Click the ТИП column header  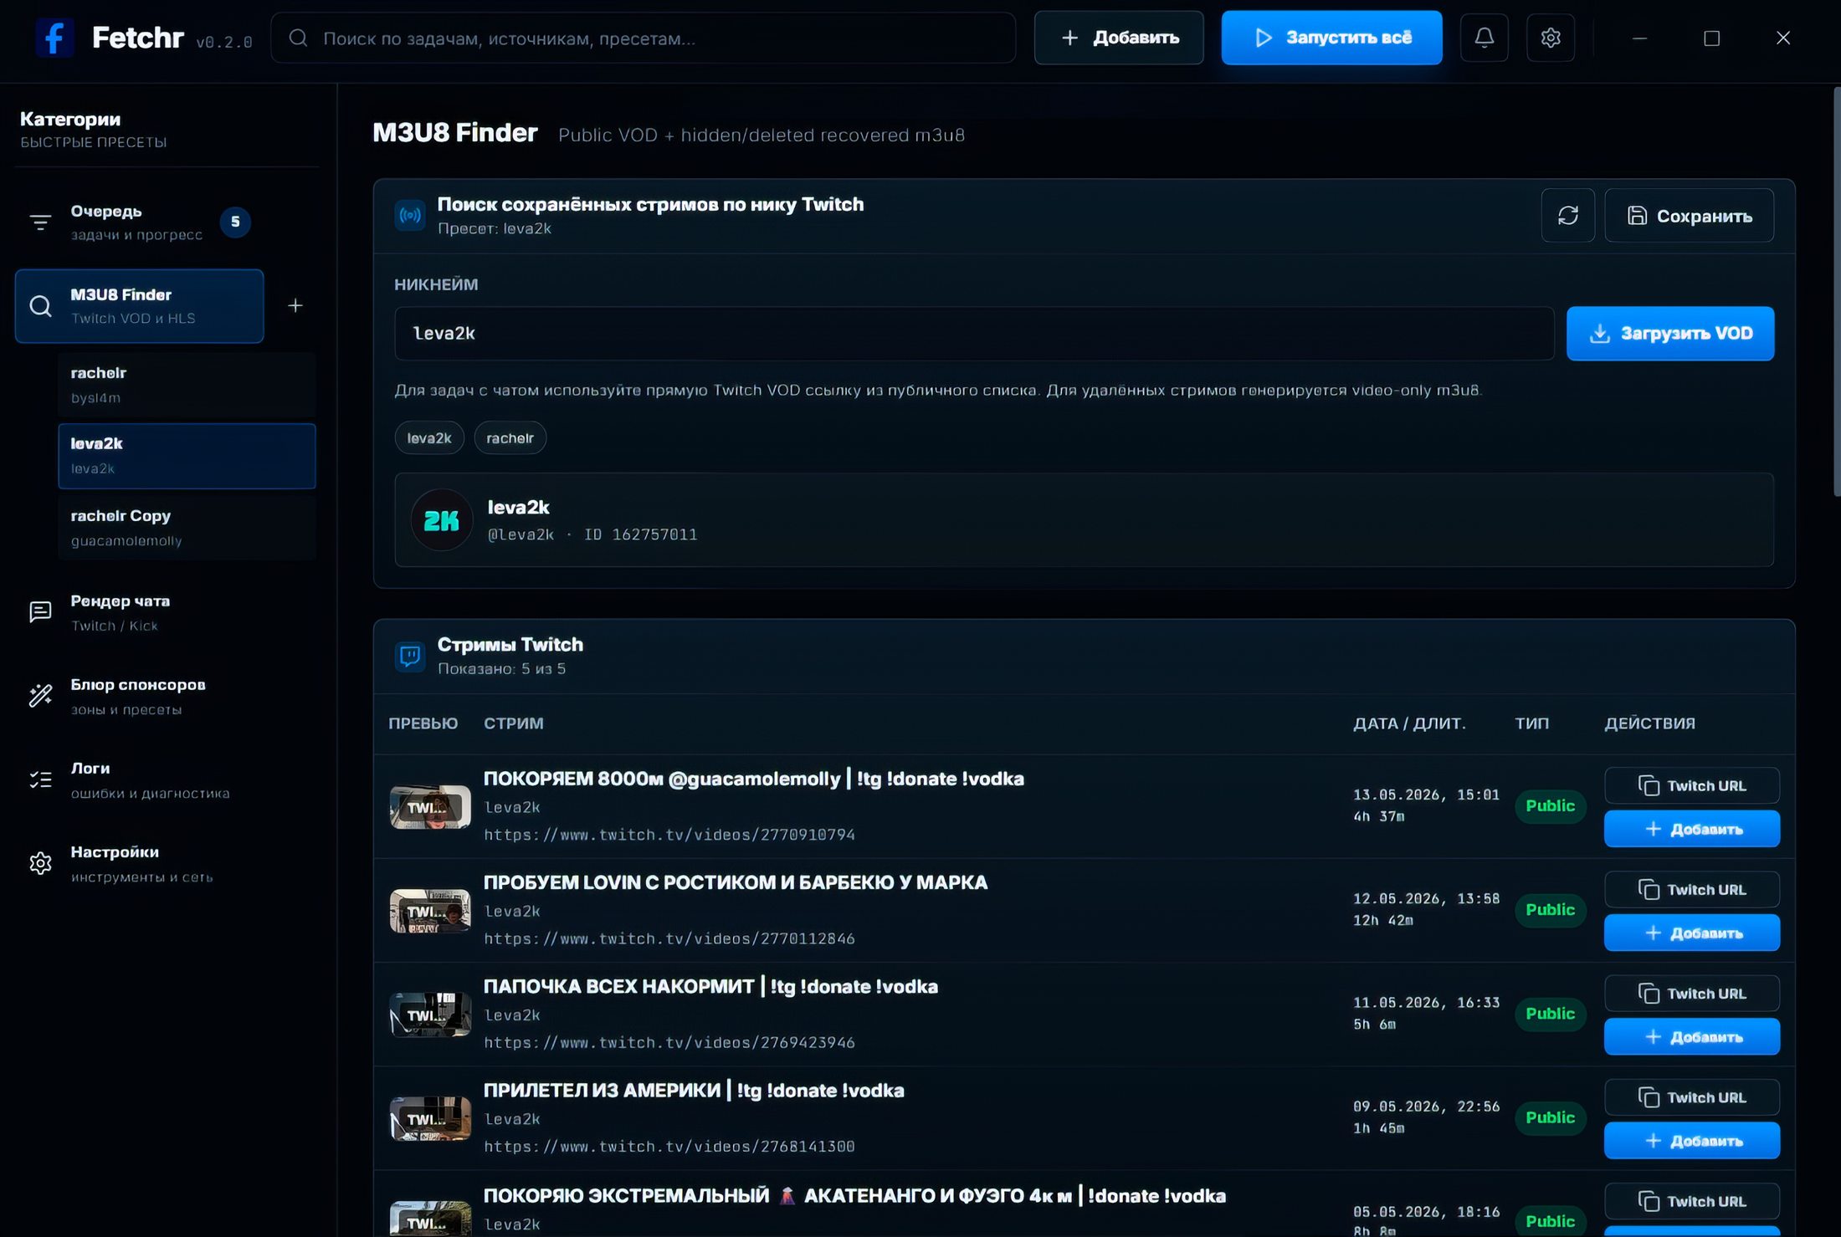[1531, 723]
